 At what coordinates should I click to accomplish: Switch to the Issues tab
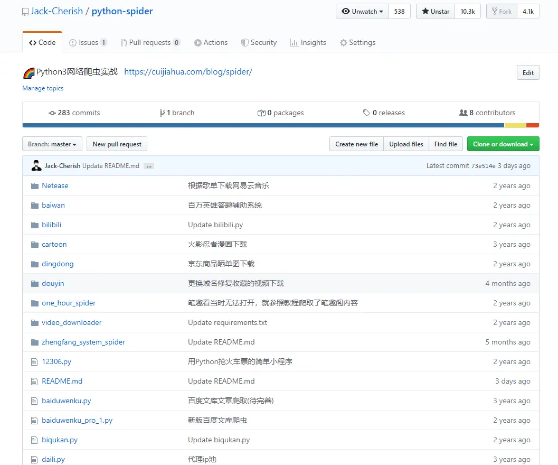pos(88,43)
